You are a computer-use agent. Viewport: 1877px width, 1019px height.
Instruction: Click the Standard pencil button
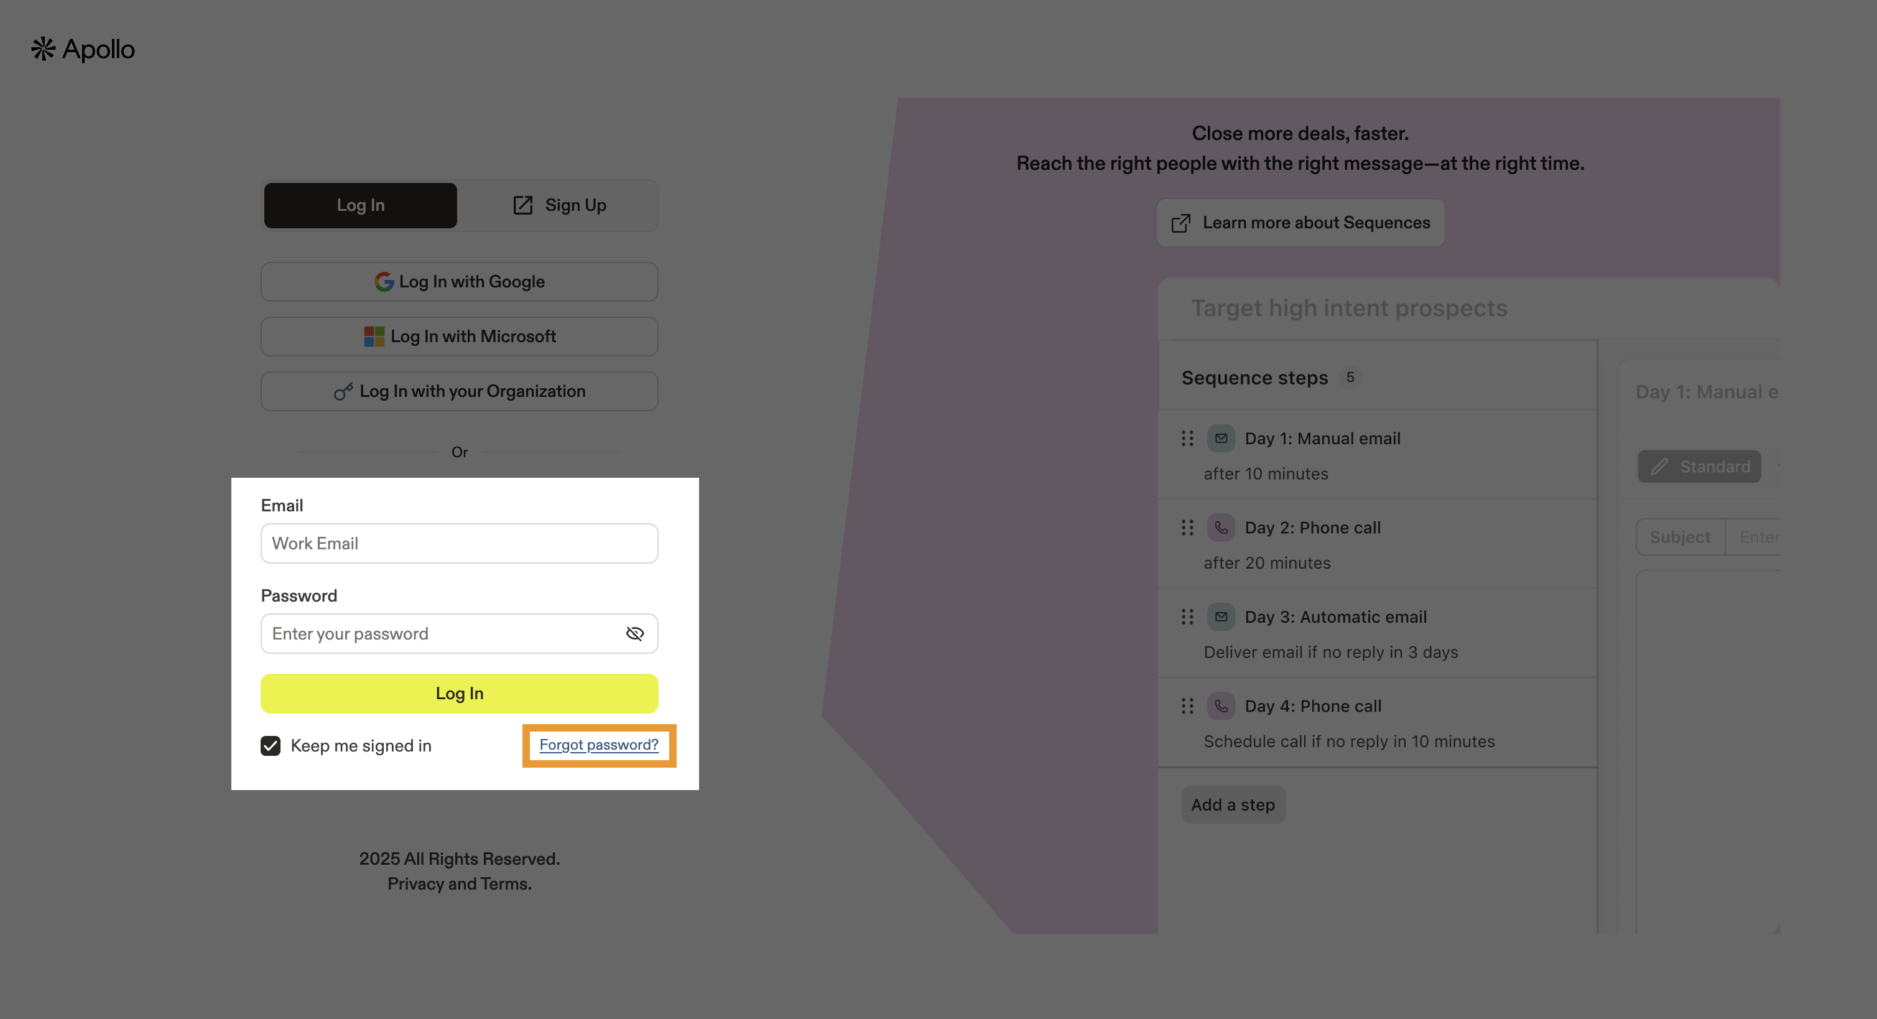1699,467
